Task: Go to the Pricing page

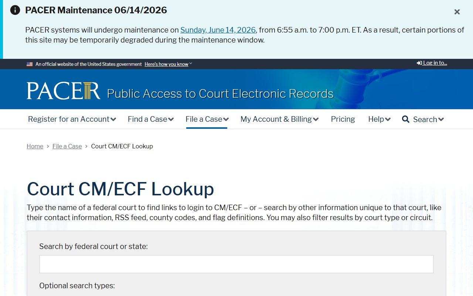Action: pos(343,119)
